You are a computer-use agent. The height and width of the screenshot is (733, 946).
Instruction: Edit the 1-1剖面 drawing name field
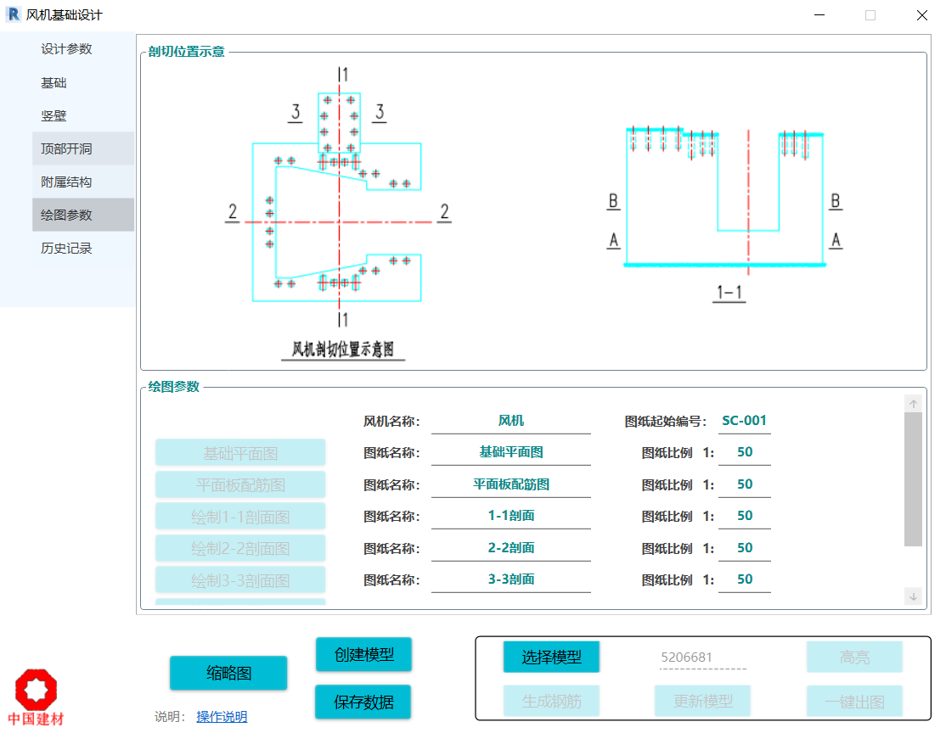[x=511, y=516]
